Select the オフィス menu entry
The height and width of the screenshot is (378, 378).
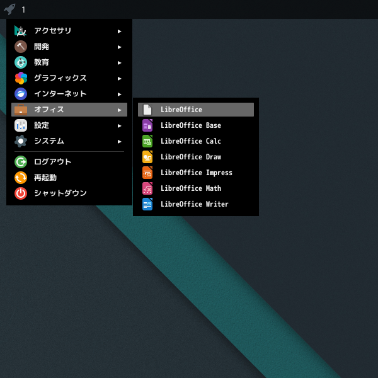tap(69, 110)
